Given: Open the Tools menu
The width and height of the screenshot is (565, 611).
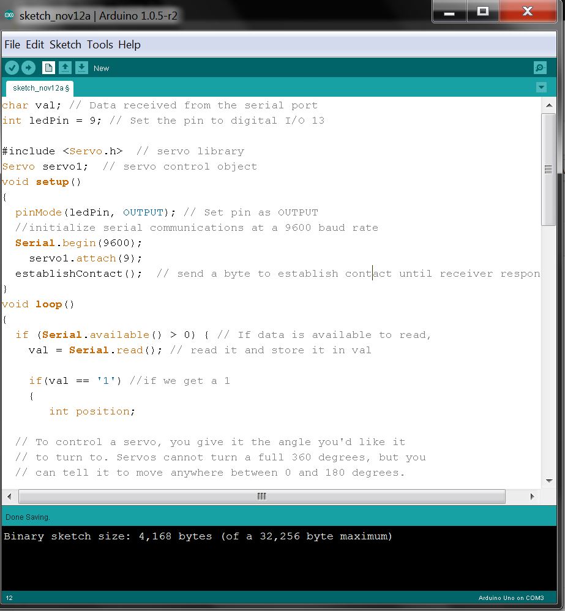Looking at the screenshot, I should coord(100,45).
